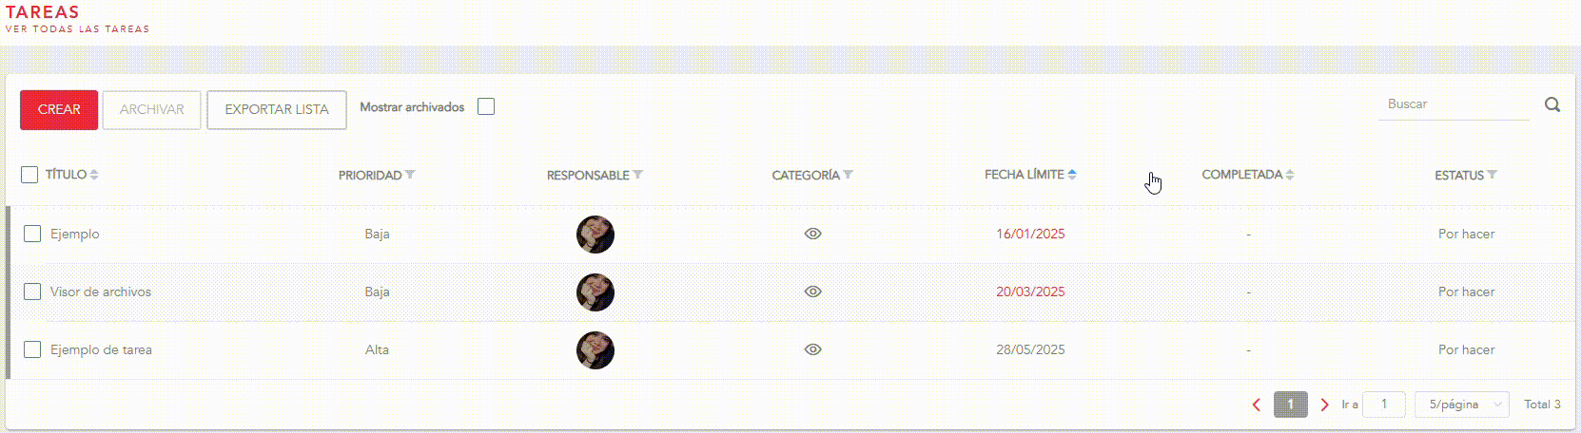This screenshot has height=433, width=1581.
Task: Open responsible avatar for Visor de archivos
Action: (x=595, y=292)
